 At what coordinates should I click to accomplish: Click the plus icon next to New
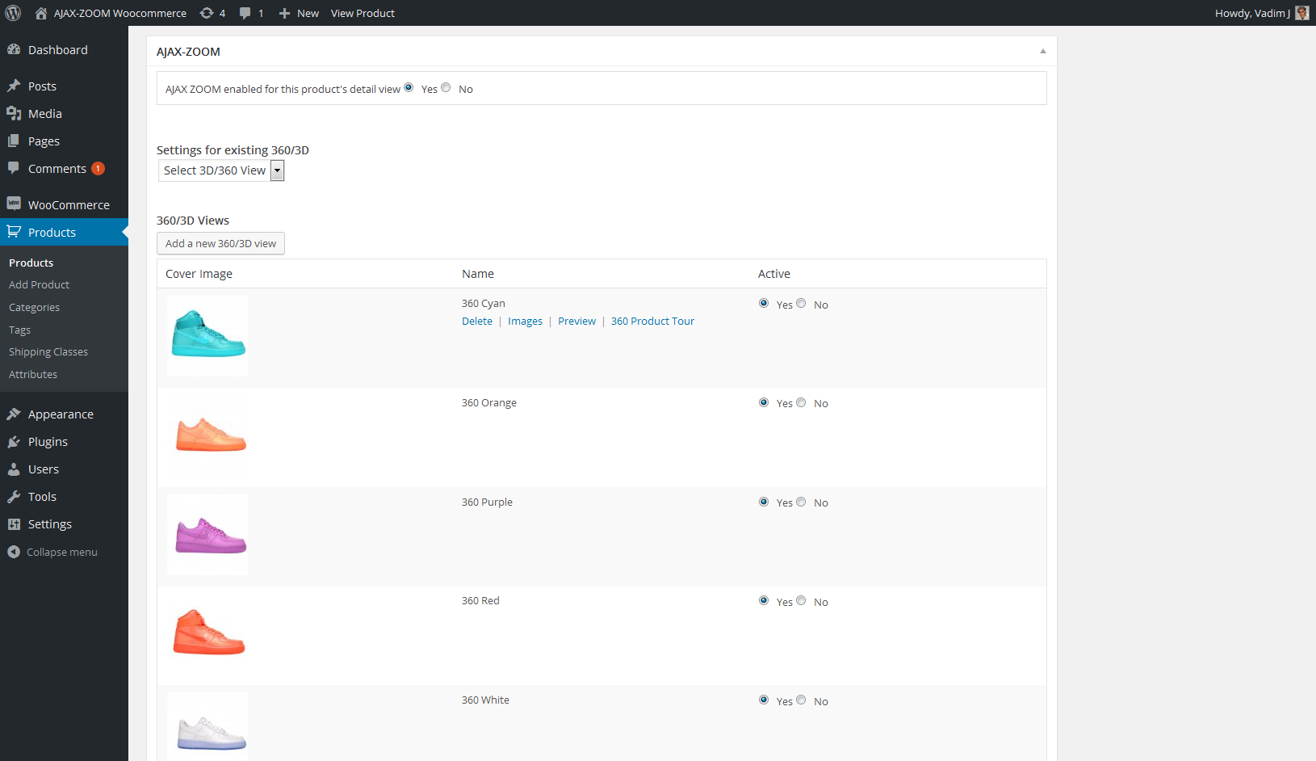coord(284,13)
